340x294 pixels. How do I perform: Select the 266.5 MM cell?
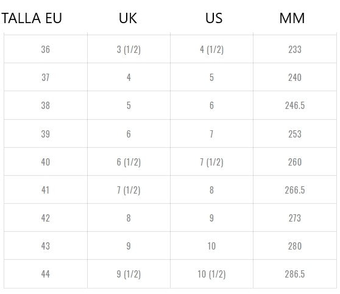click(x=295, y=190)
